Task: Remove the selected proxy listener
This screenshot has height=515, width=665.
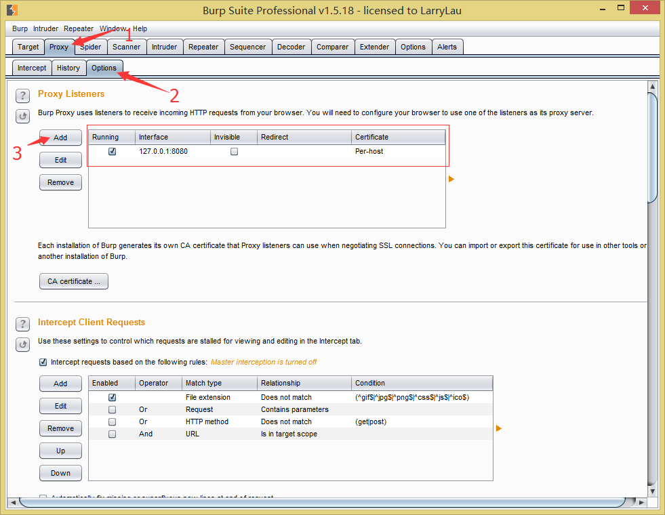Action: [x=60, y=183]
